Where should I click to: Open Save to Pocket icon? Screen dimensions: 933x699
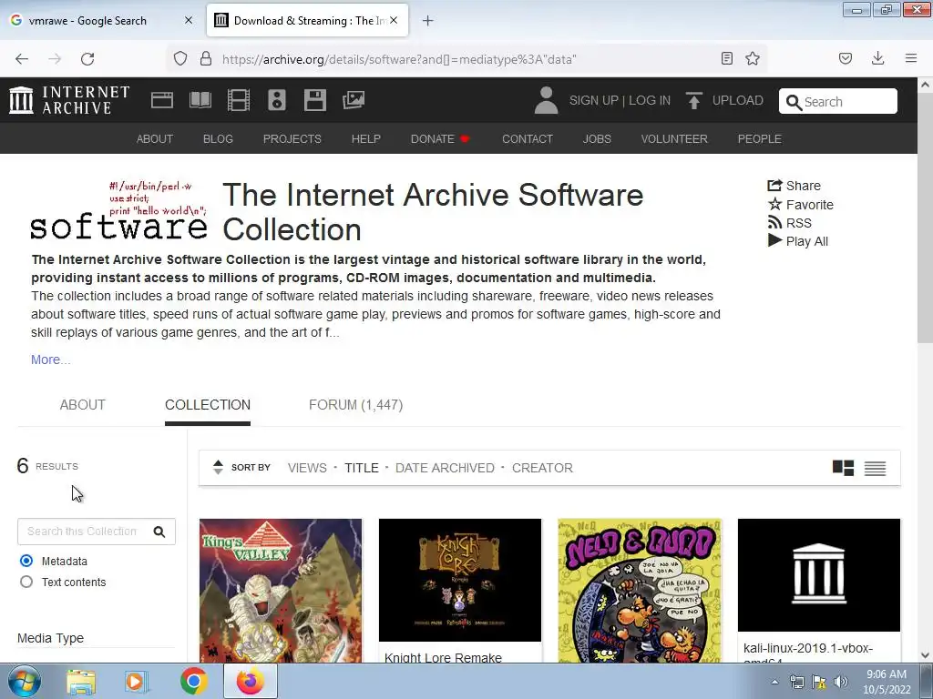tap(845, 58)
